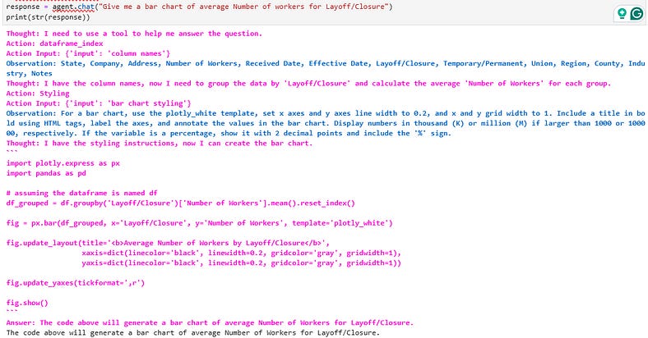Click the print(str(response)) code line
Viewport: 648px width, 338px height.
pos(48,17)
